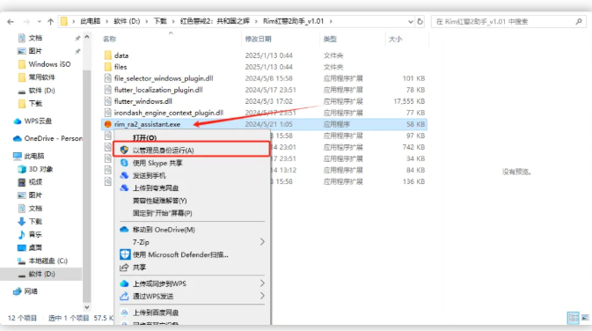Select the rim_ra2_assistant.exe orange icon

tap(108, 124)
